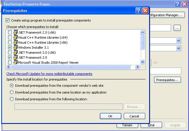Open the upper dropdown in Property Pages window
This screenshot has width=189, height=131.
[178, 41]
